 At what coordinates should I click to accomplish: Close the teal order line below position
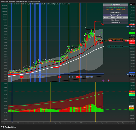122,47
